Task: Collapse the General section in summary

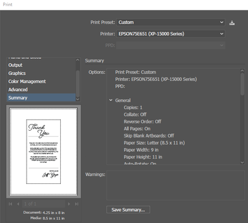Action: (x=111, y=100)
